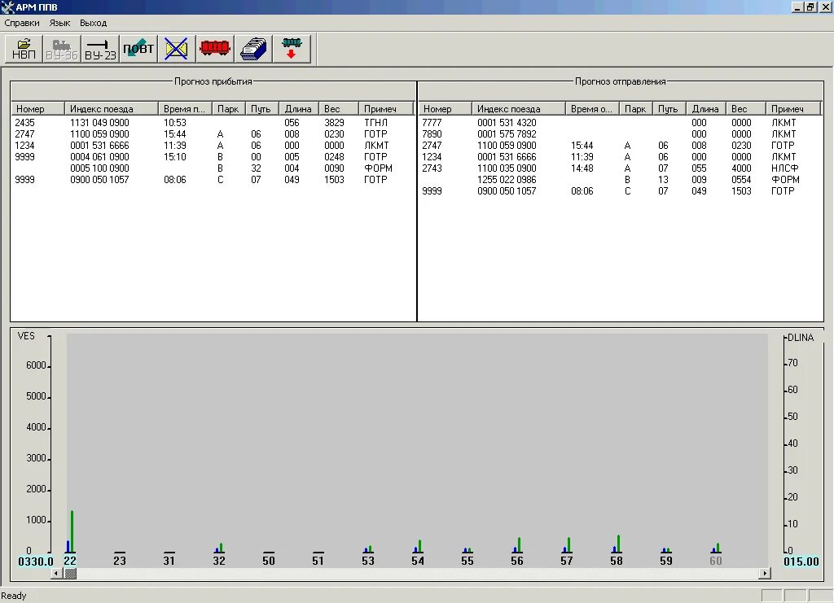Click arrival time 10:53
Image resolution: width=834 pixels, height=603 pixels.
175,123
